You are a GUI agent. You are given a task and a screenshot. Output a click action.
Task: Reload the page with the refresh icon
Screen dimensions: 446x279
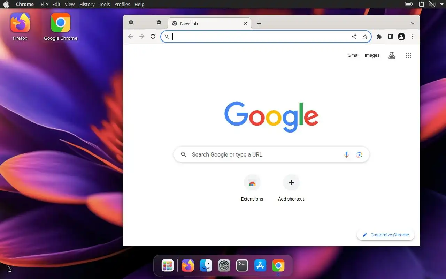coord(153,36)
